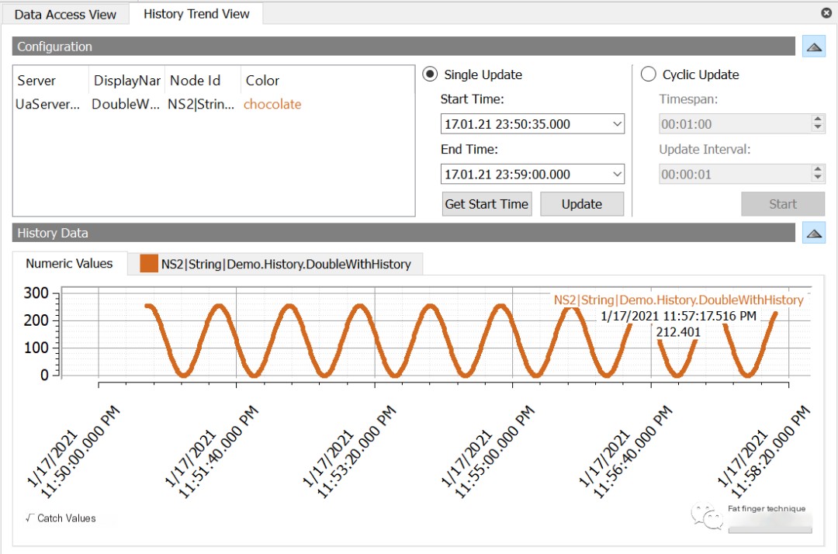
Task: Click the DisplayNar column header
Action: click(x=127, y=81)
